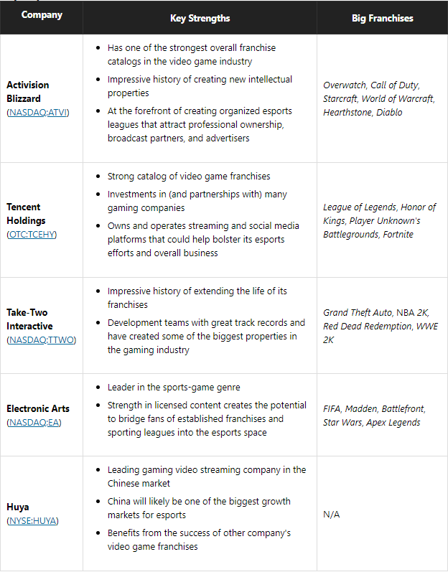
Task: Click the Company column header
Action: coord(42,15)
